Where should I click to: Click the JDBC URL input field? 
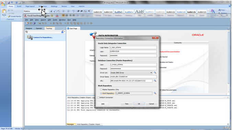131,81
